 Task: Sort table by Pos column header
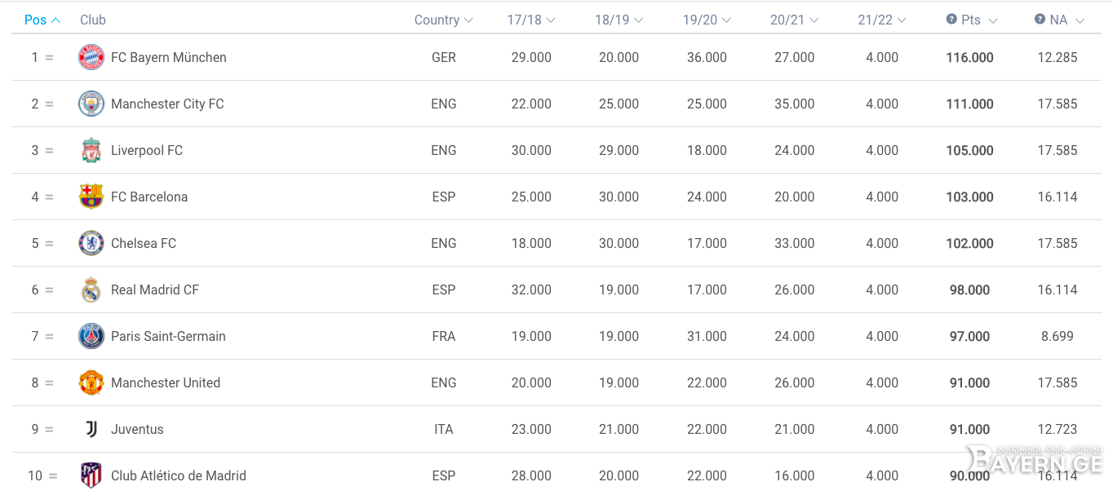(42, 20)
